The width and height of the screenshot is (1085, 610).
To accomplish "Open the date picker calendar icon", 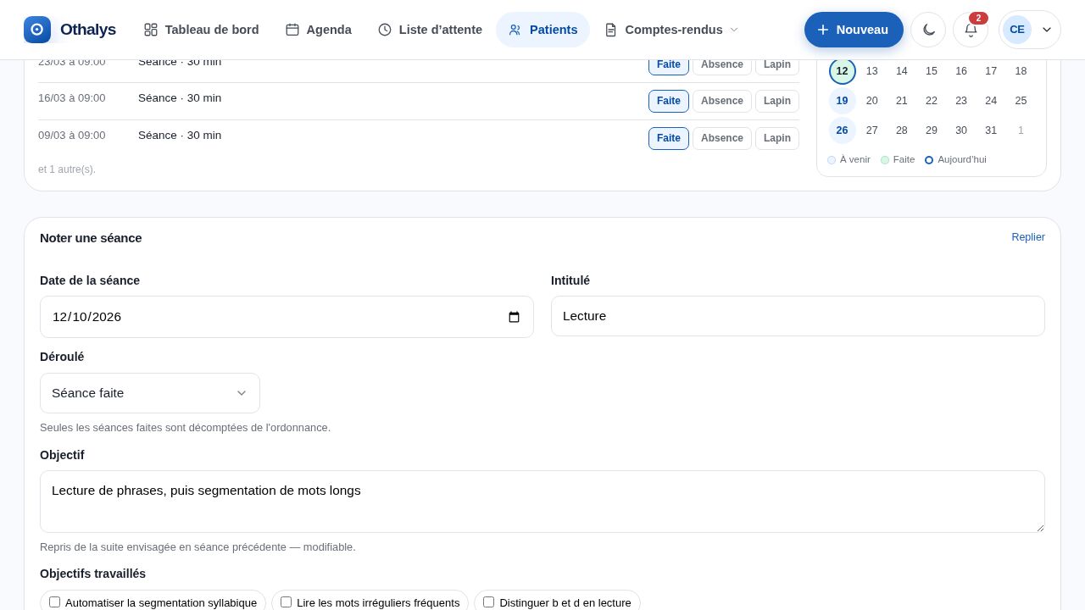I will [514, 317].
